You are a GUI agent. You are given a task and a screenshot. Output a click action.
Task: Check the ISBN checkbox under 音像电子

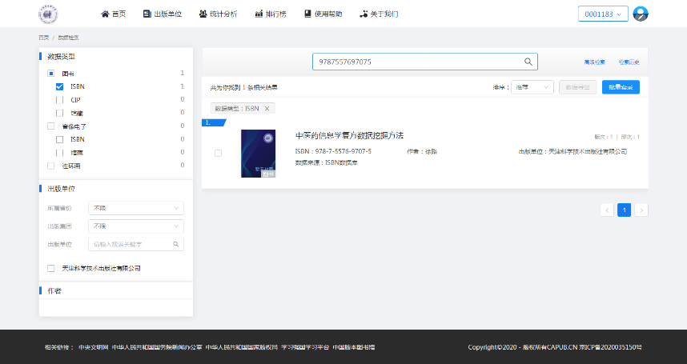point(59,139)
